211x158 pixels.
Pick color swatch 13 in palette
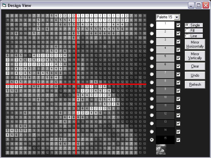click(165, 123)
